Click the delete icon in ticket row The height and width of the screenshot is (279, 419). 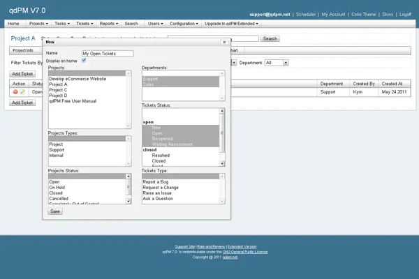tap(15, 92)
